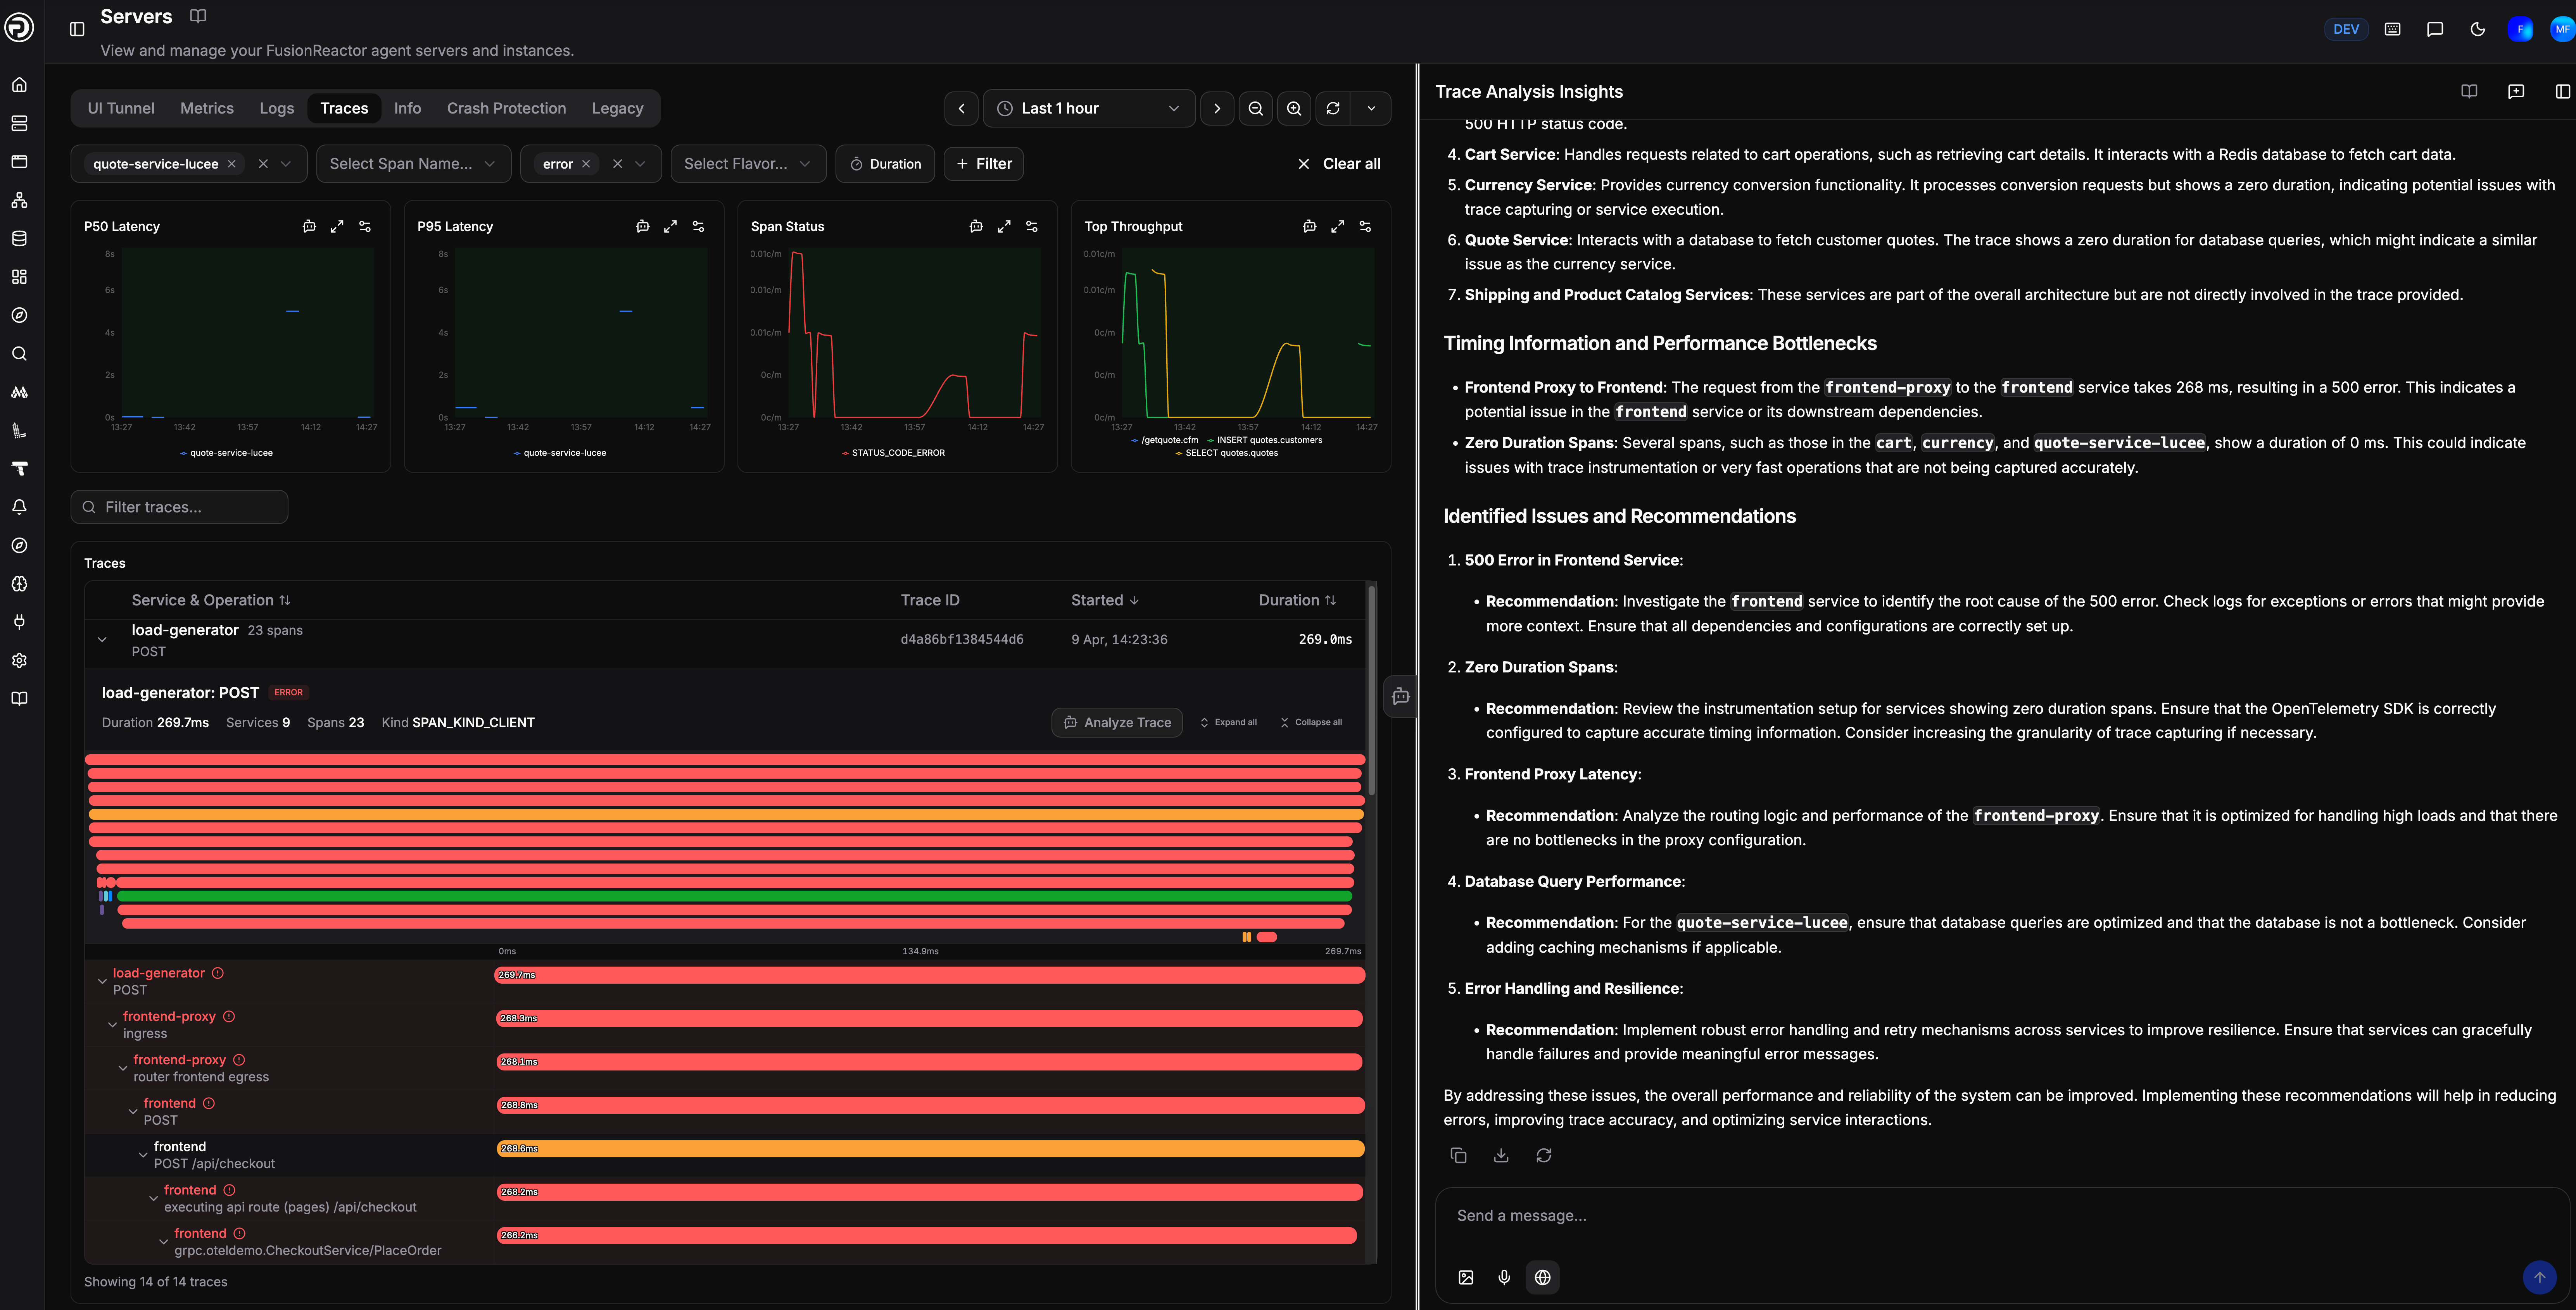2576x1310 pixels.
Task: Toggle the sidebar panel next to Servers
Action: [77, 29]
